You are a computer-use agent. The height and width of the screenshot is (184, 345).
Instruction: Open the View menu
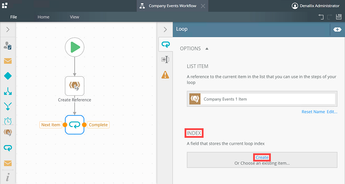click(x=74, y=17)
